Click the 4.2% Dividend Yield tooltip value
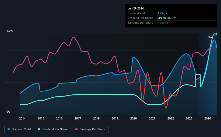This screenshot has height=137, width=221. [160, 13]
